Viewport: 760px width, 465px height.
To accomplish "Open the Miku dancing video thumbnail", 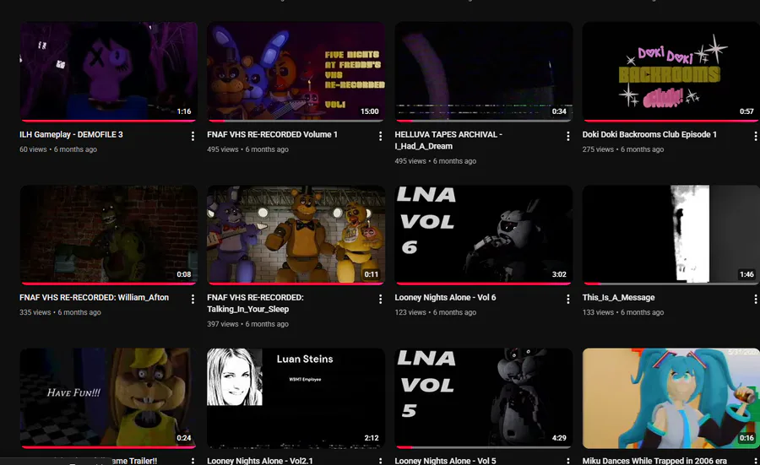I will pyautogui.click(x=671, y=398).
